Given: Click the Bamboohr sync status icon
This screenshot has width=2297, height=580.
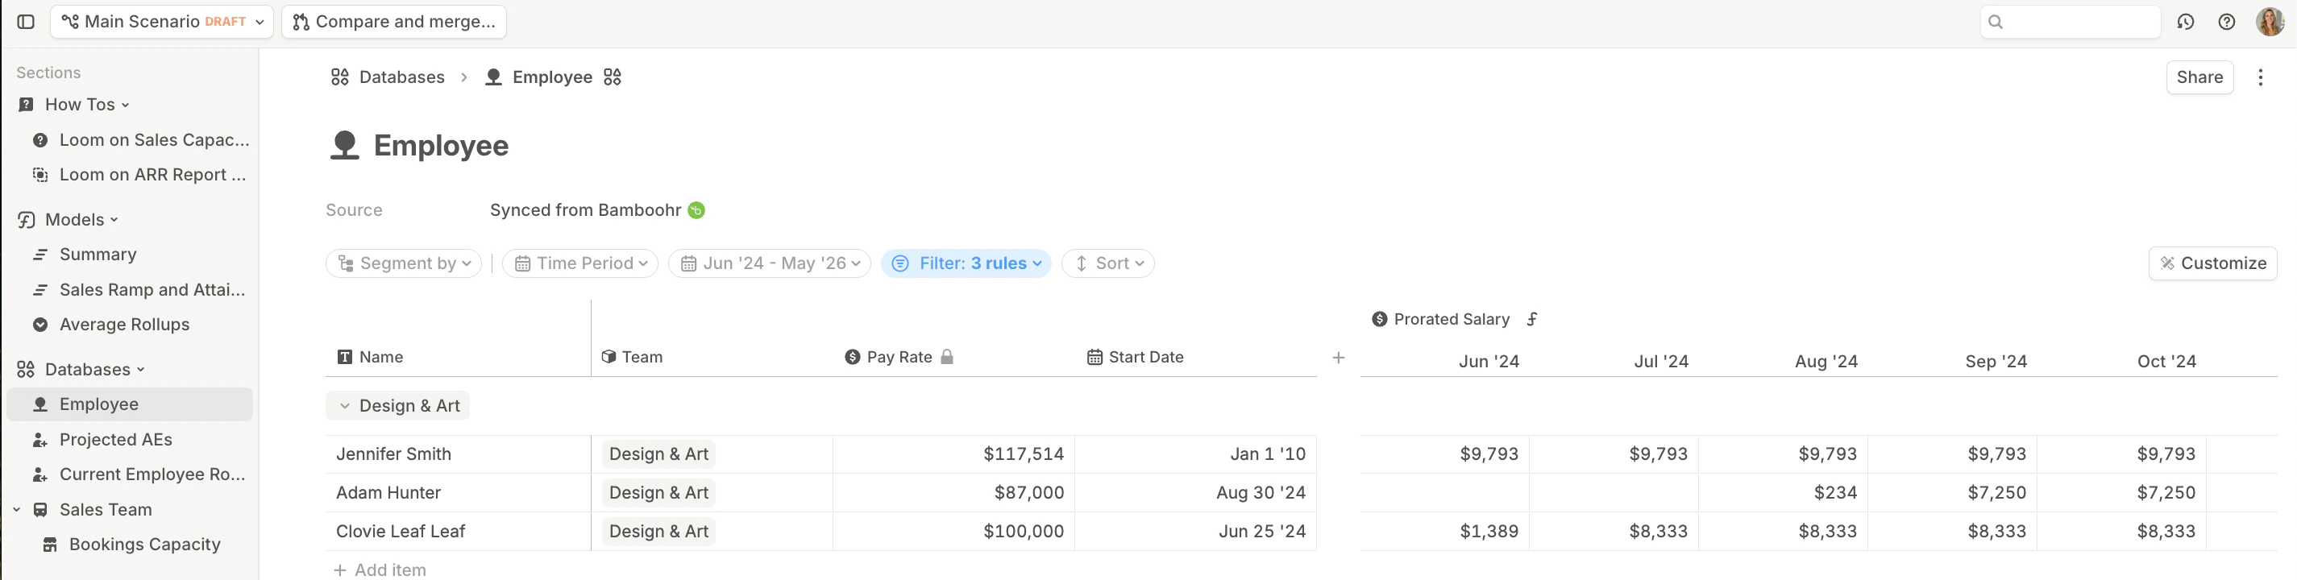Looking at the screenshot, I should click(x=696, y=210).
